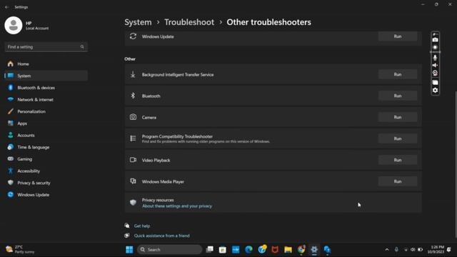Click the taskbar Search box

(170, 249)
